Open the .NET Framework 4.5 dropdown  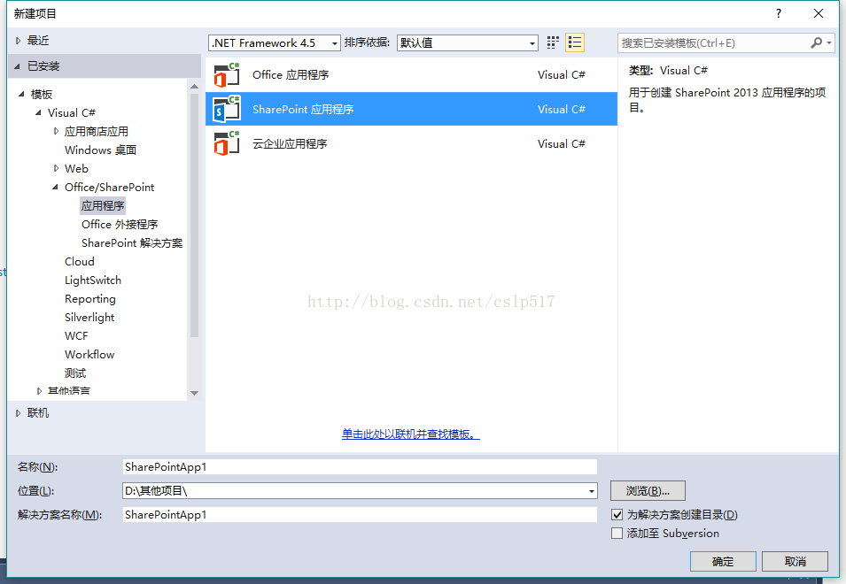[x=274, y=42]
